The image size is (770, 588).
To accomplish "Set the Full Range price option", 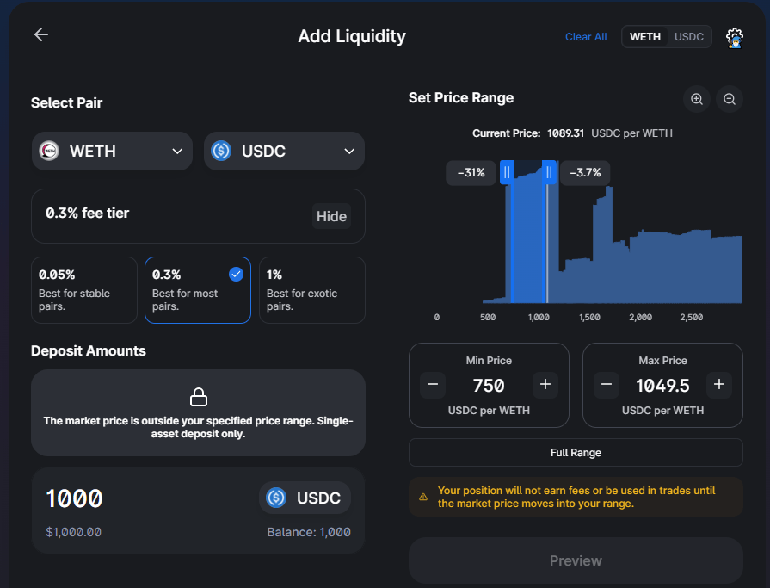I will click(x=576, y=453).
